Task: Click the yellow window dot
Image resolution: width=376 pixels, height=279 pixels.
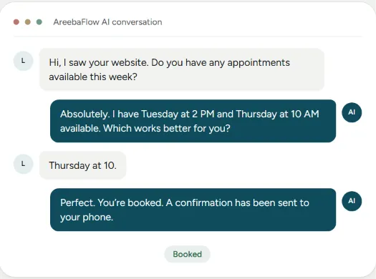Action: click(28, 22)
